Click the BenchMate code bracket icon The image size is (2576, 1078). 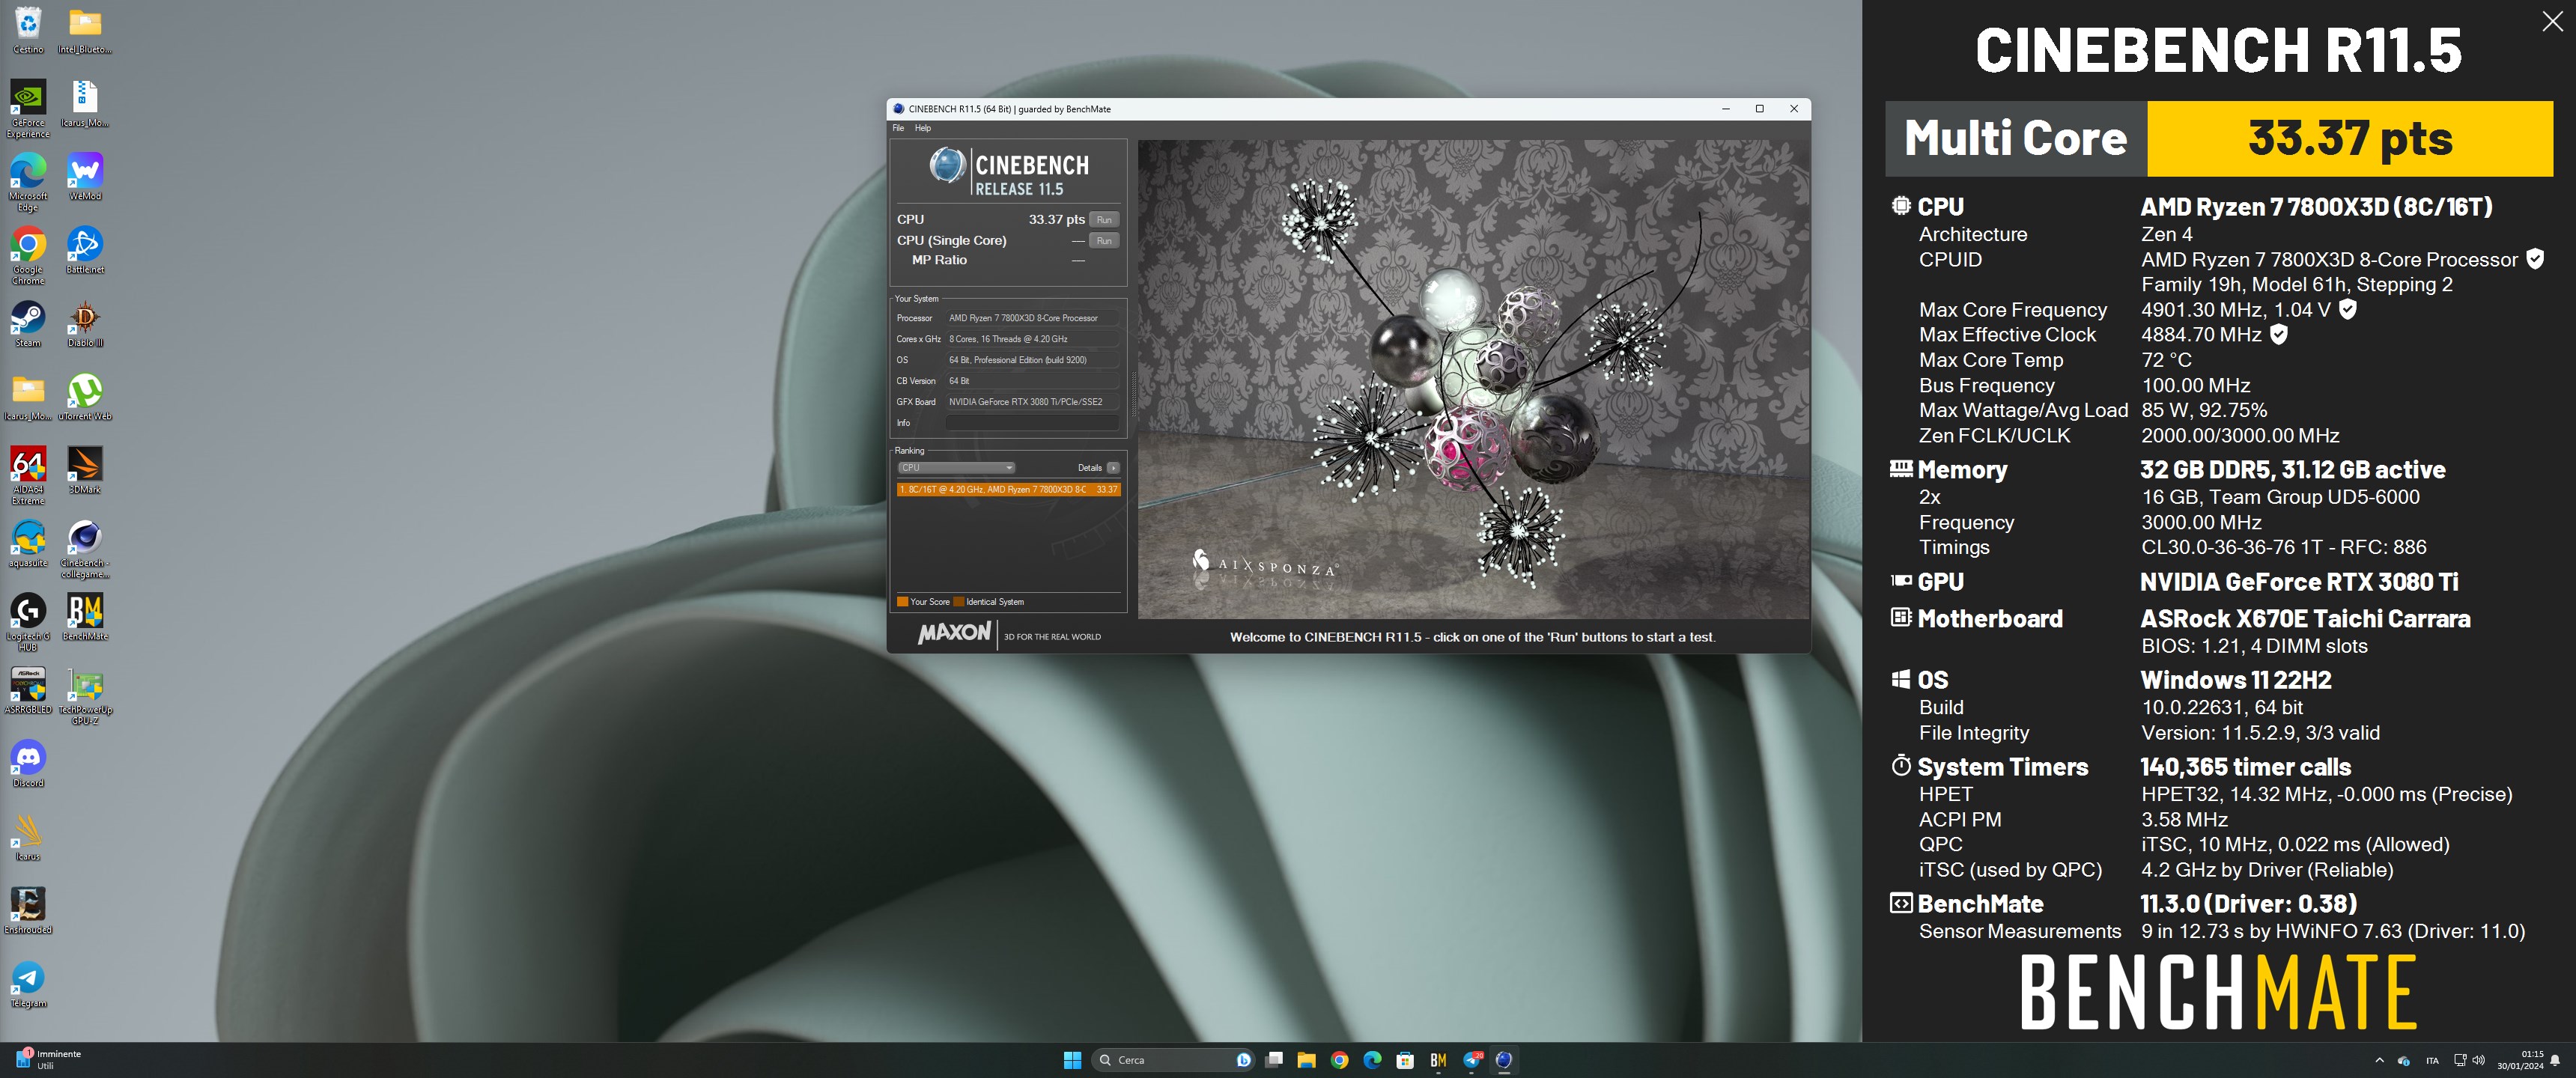coord(1900,903)
